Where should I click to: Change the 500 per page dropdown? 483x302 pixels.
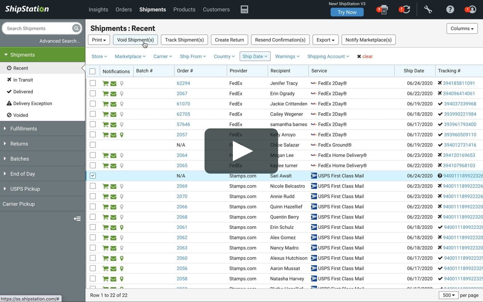448,295
